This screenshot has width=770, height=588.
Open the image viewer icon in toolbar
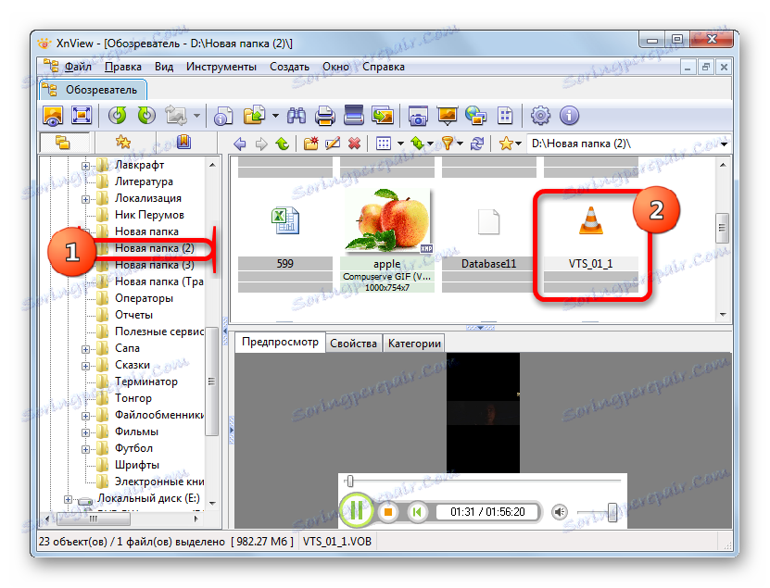(x=53, y=117)
